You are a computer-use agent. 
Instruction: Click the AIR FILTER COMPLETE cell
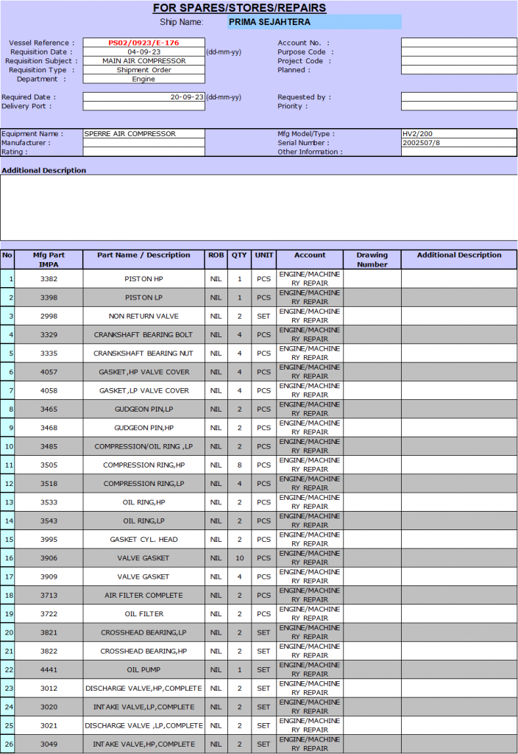coord(143,596)
